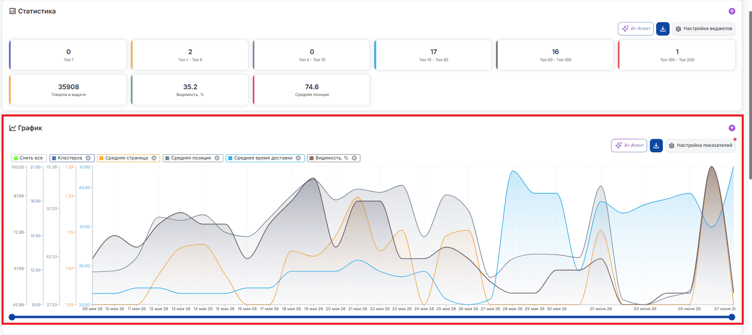
Task: Remove the Кластеров series via its x icon
Action: pyautogui.click(x=88, y=158)
